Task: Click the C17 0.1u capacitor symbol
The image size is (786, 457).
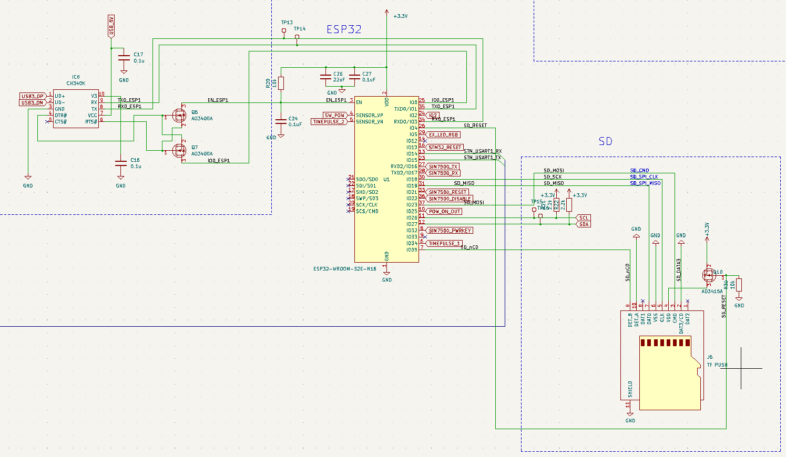Action: [124, 57]
